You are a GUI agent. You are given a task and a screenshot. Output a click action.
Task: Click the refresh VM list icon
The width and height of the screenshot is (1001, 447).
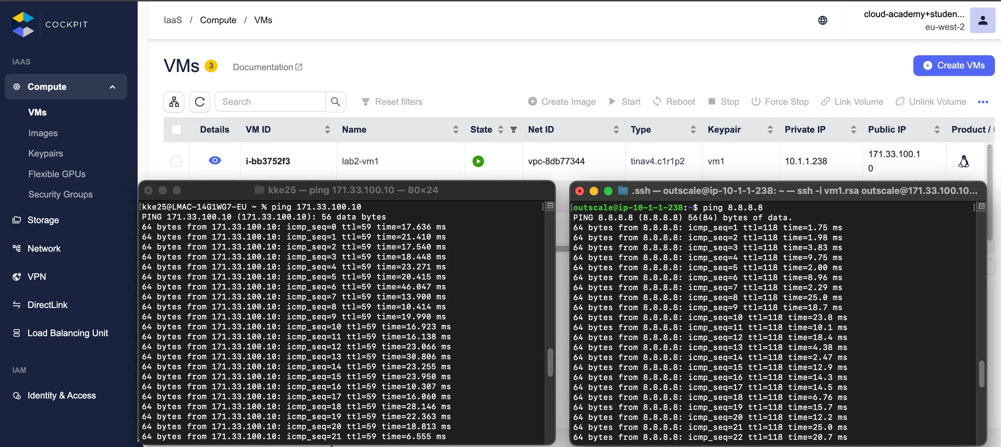(199, 102)
